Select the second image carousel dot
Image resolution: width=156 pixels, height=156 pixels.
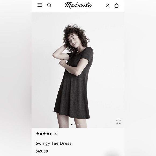(x=75, y=124)
